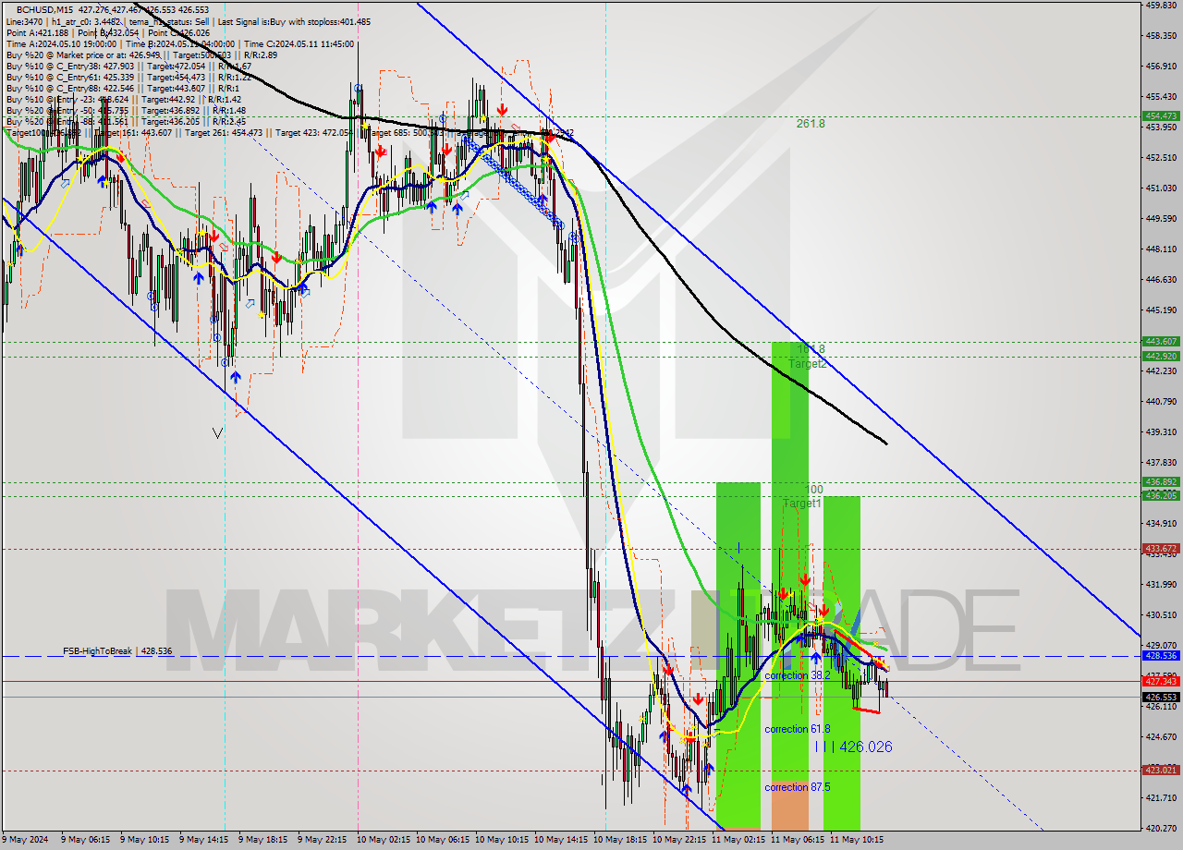The image size is (1183, 850).
Task: Click the '10 May 22:15' time label
Action: [x=681, y=840]
